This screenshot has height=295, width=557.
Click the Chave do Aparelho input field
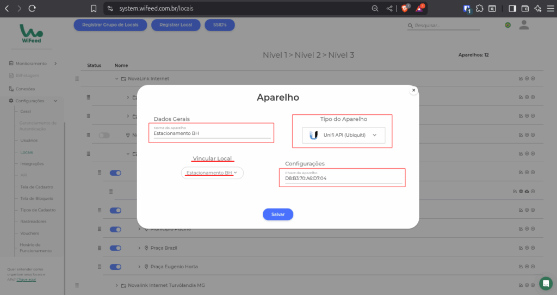[342, 179]
